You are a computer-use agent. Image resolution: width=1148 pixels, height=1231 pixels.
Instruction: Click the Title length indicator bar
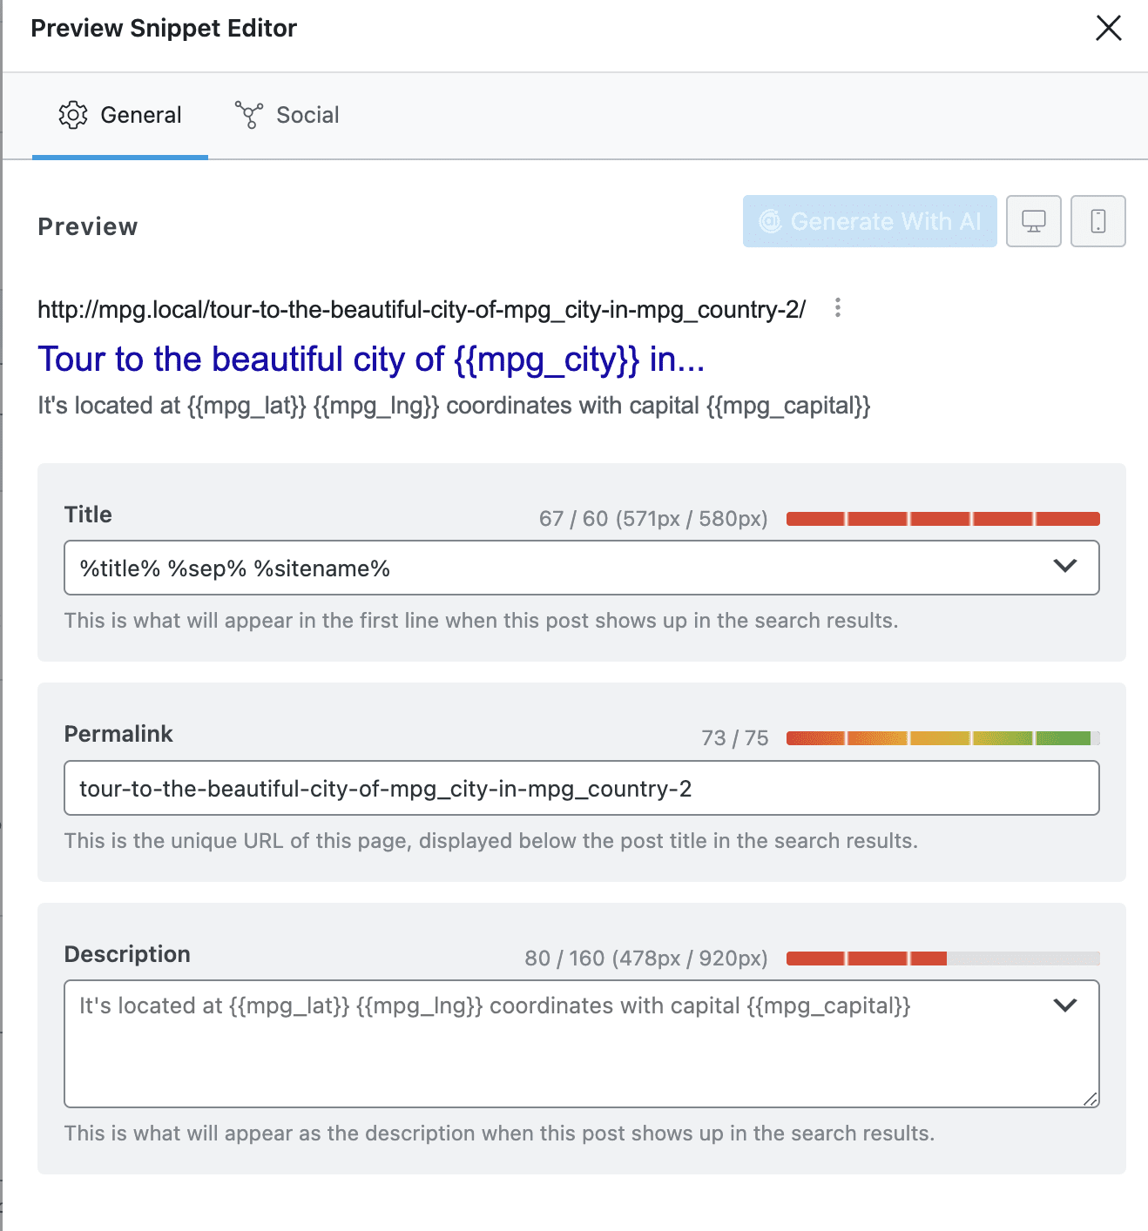pyautogui.click(x=942, y=518)
